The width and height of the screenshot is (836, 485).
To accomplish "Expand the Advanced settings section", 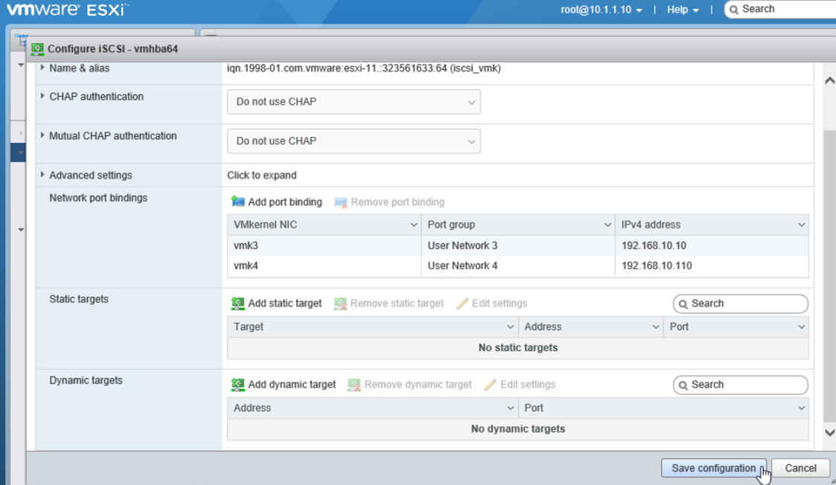I will (42, 174).
